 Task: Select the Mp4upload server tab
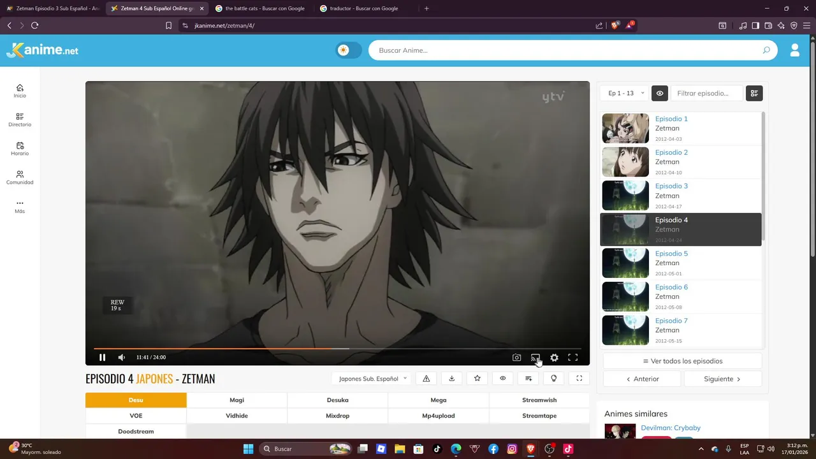click(x=439, y=416)
